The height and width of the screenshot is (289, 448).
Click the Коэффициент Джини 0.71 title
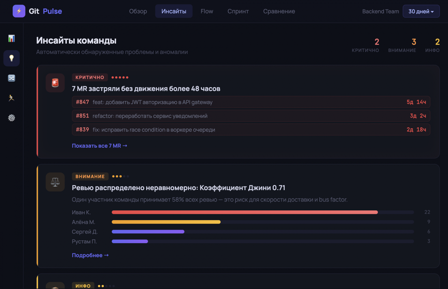179,188
